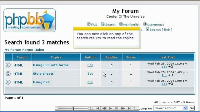Open the topic titled Using CSS
200x112 pixels.
41,82
